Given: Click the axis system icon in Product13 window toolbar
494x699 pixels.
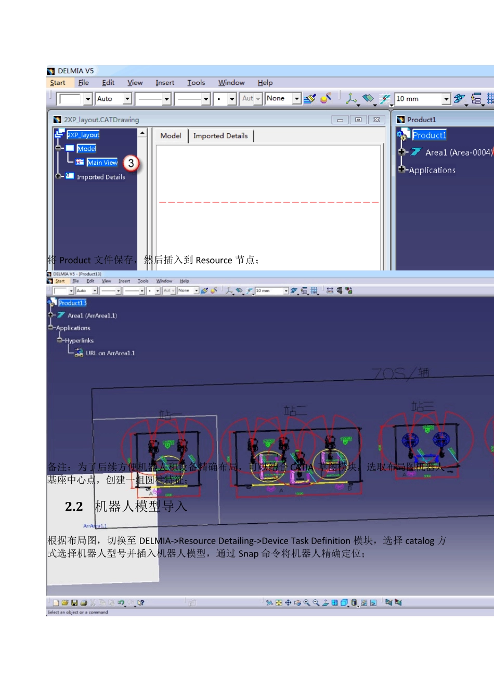Looking at the screenshot, I should pos(229,291).
